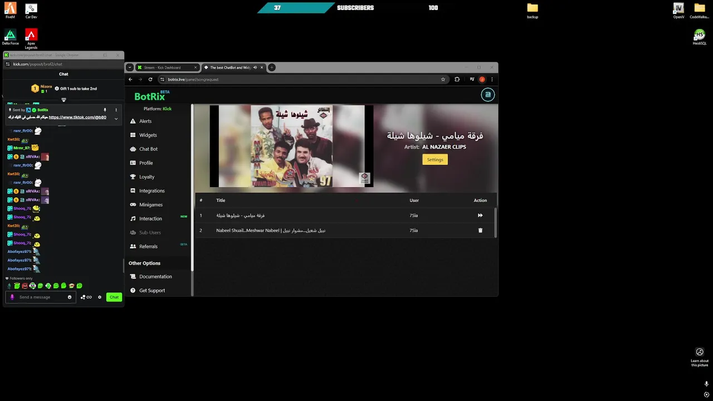The height and width of the screenshot is (401, 713).
Task: Expand the pinned BotRix message
Action: (x=116, y=119)
